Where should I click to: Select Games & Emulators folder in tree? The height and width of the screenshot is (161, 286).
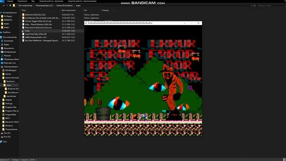(x=12, y=78)
